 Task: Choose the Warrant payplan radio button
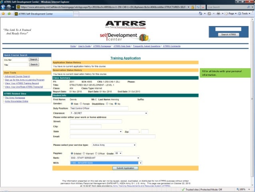pos(84,154)
